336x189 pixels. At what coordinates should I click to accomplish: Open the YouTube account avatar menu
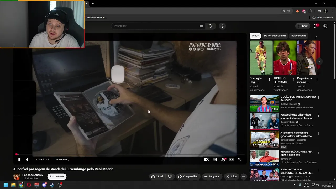click(325, 26)
